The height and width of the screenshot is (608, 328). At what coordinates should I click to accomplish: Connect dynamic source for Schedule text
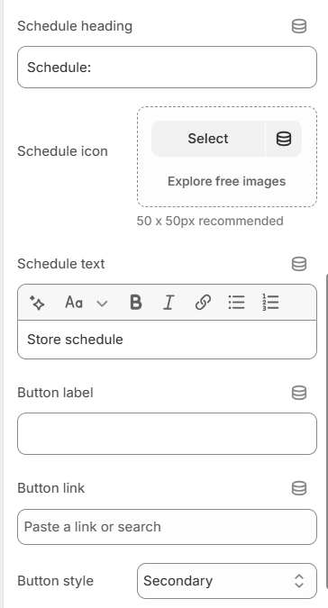point(299,264)
